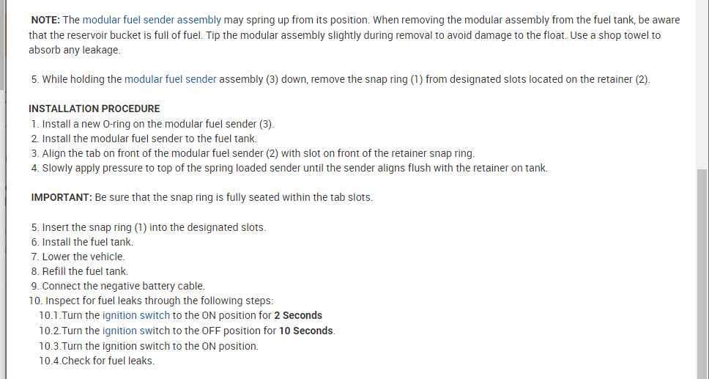Click the INSTALLATION PROCEDURE heading
This screenshot has height=379, width=709.
pyautogui.click(x=94, y=108)
